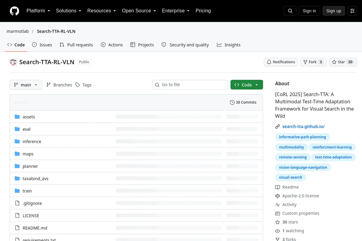The width and height of the screenshot is (362, 241).
Task: Click the pulse icon beside Activity
Action: (278, 205)
